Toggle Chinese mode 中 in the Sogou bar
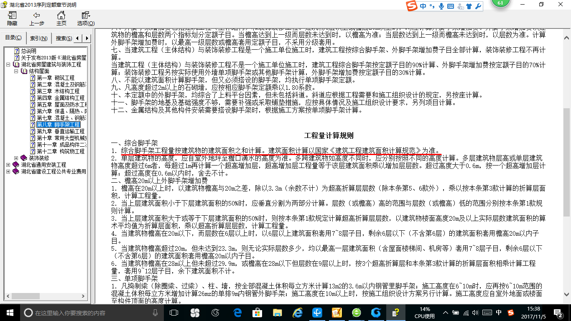Viewport: 571px width, 321px height. [423, 6]
